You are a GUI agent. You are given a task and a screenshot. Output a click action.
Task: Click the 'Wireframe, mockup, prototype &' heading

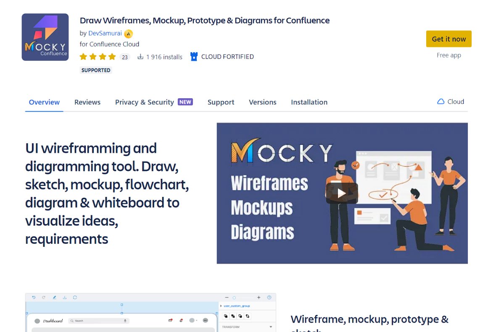(369, 319)
